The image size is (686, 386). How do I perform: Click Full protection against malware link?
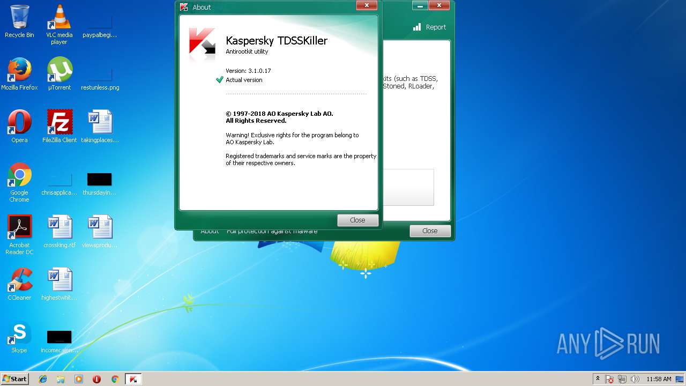pyautogui.click(x=272, y=231)
